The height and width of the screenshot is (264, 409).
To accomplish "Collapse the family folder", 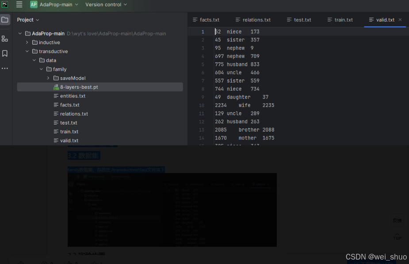I will coord(41,69).
